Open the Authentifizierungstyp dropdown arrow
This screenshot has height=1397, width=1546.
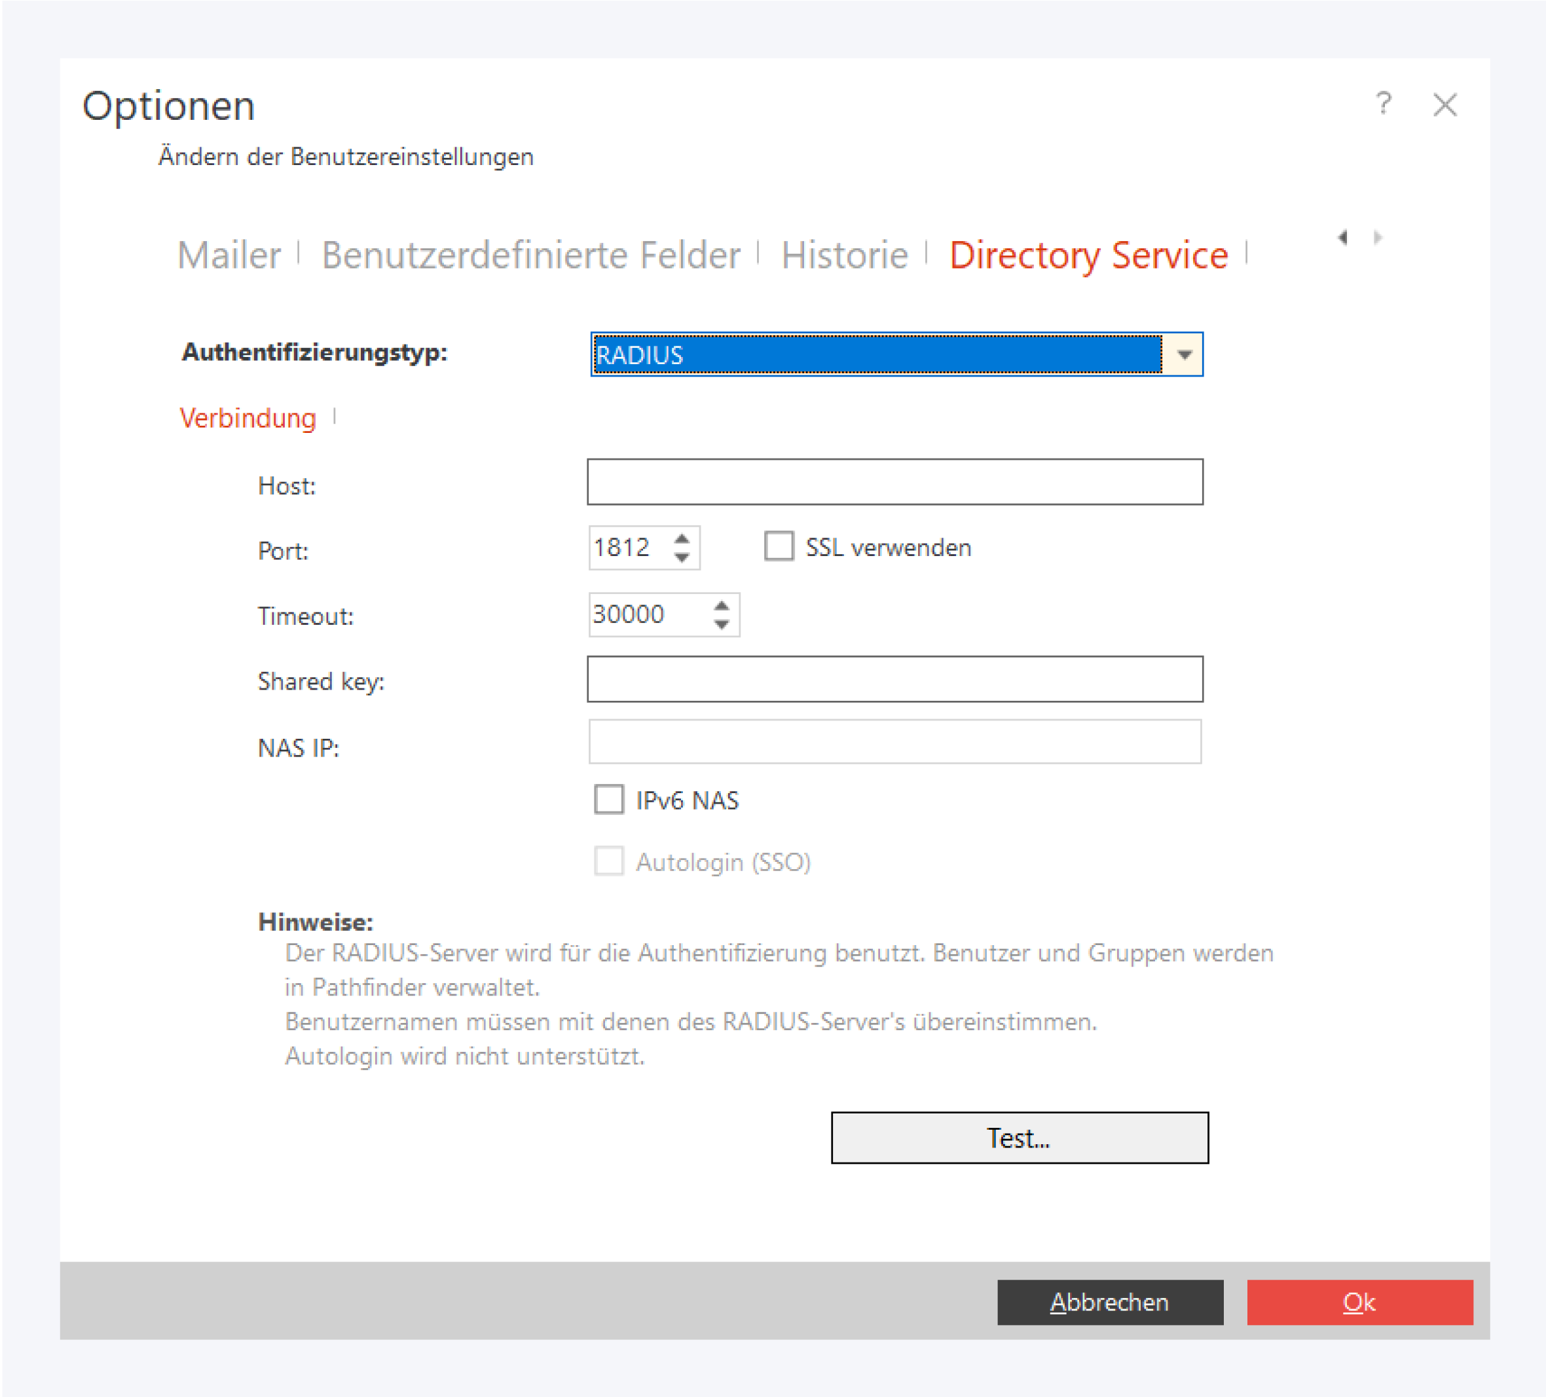pyautogui.click(x=1184, y=354)
